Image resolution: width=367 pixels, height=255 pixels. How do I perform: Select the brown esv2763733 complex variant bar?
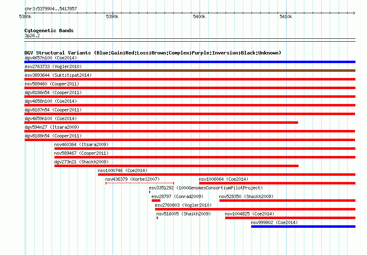[190, 71]
